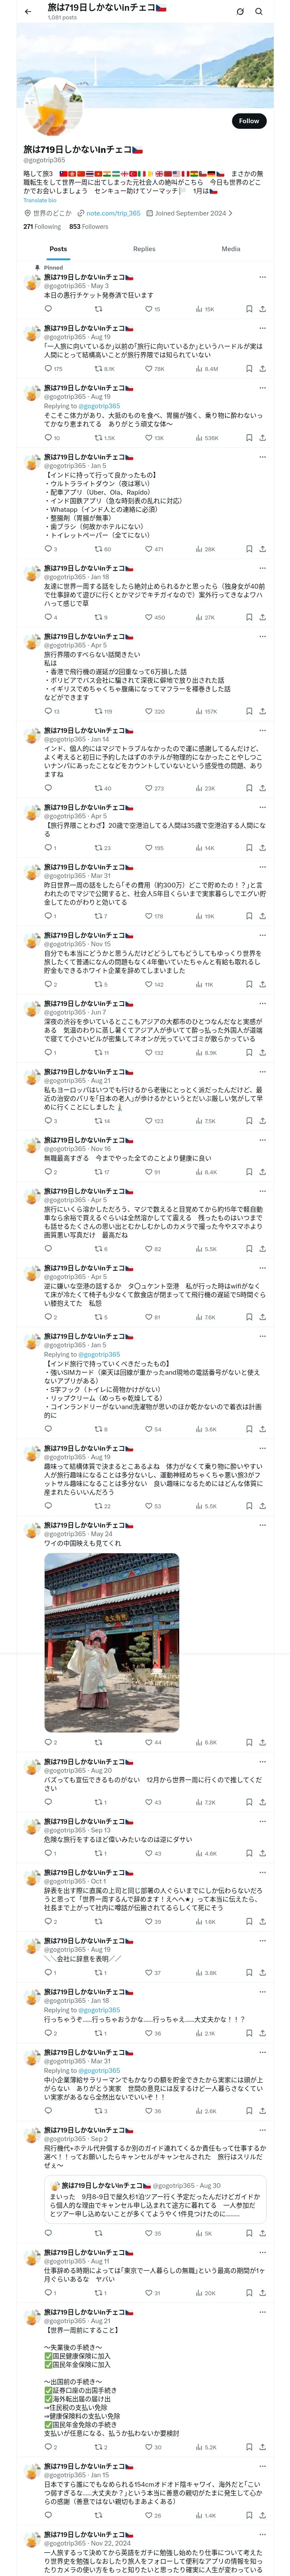Screen dimensions: 290x2576
Task: Click Translate bio under the profile description
Action: pyautogui.click(x=40, y=200)
